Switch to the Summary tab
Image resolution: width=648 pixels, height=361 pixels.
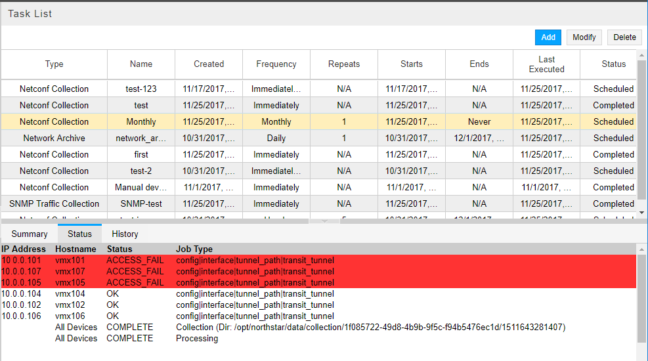click(30, 234)
